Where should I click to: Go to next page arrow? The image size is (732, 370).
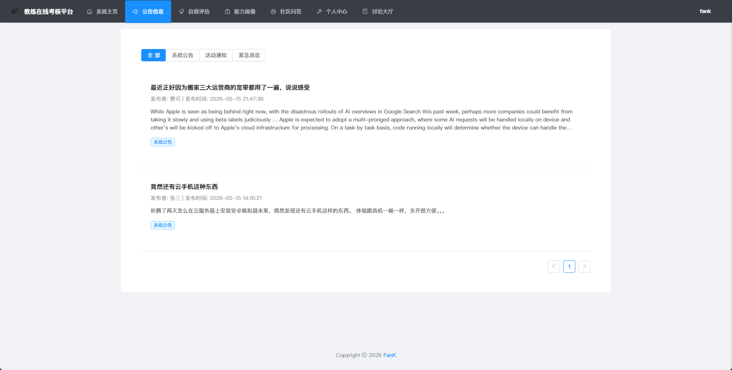click(585, 267)
